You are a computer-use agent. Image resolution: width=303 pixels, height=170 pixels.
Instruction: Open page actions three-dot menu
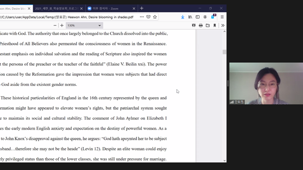point(142,17)
